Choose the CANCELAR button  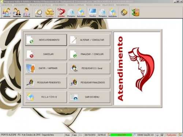pos(46,54)
